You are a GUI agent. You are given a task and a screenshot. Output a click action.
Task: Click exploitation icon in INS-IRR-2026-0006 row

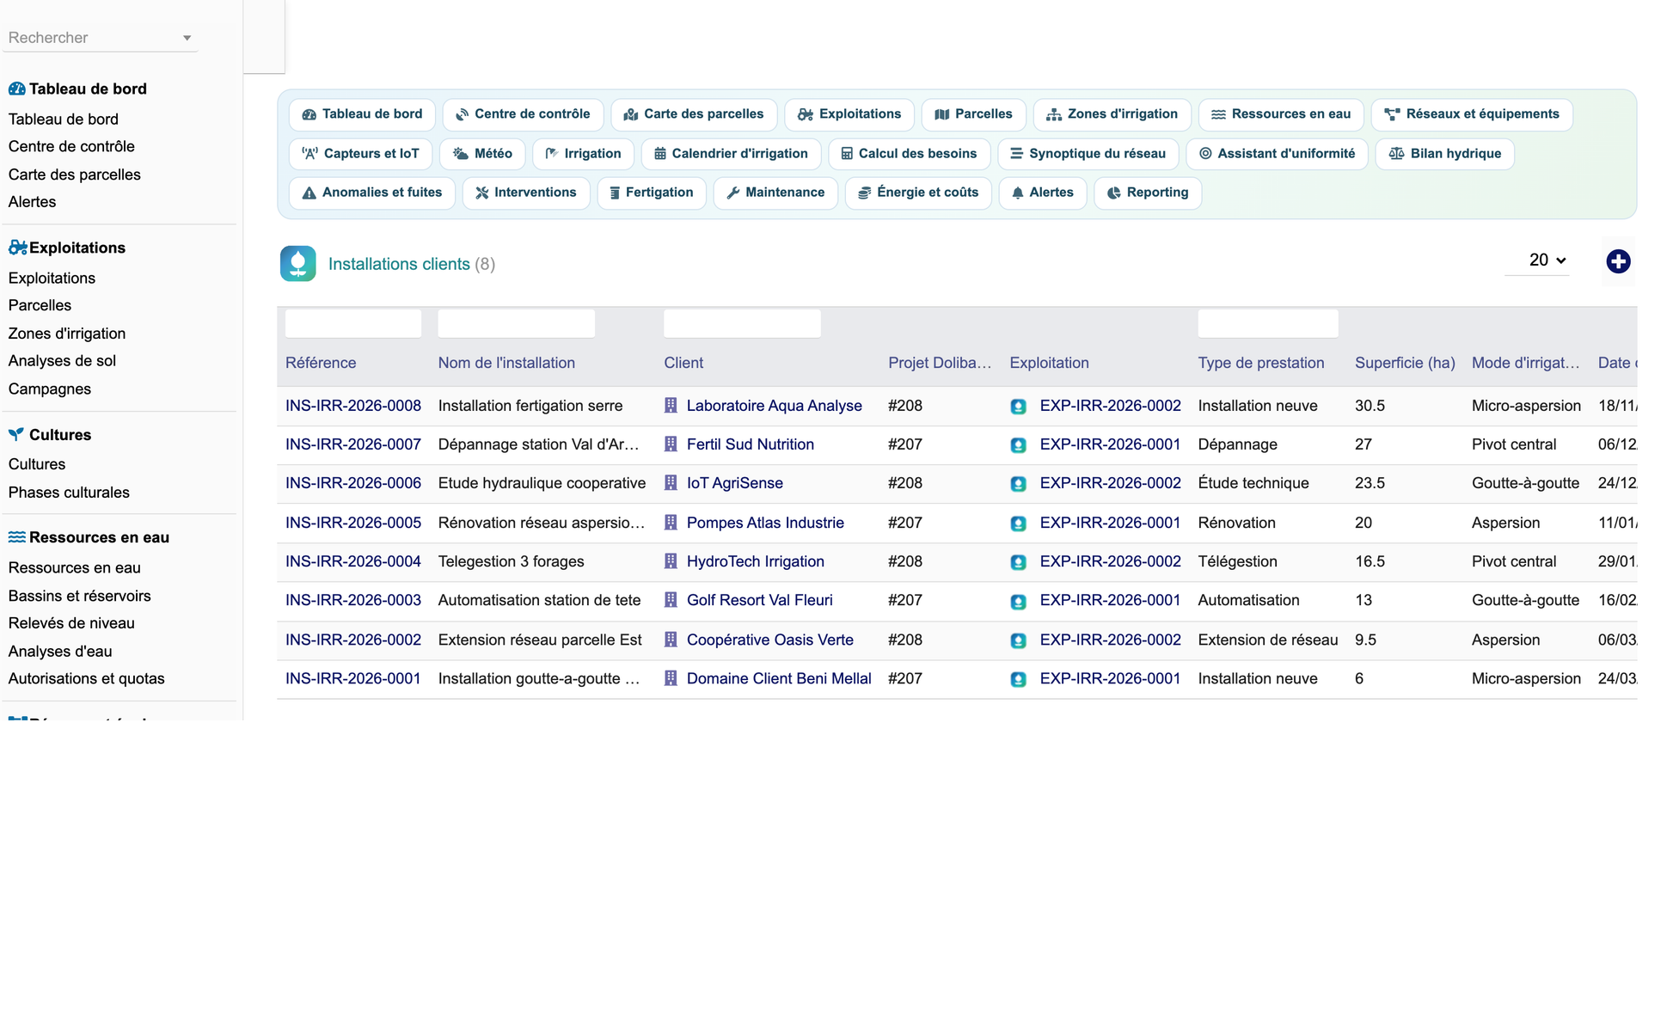tap(1019, 484)
